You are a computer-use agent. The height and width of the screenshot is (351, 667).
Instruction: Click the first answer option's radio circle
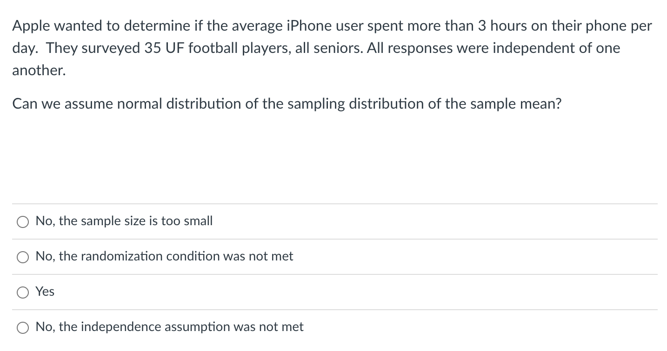tap(22, 221)
